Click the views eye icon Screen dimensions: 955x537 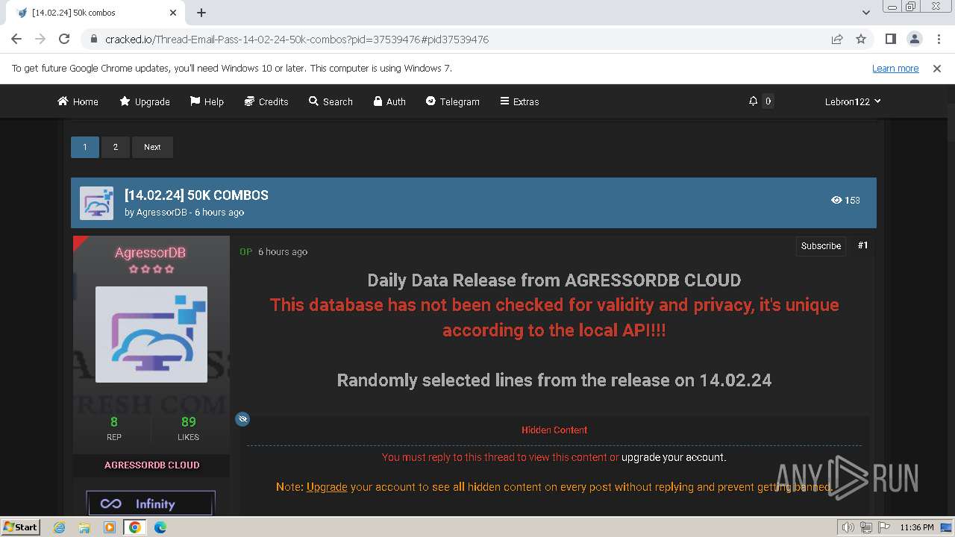(x=836, y=200)
